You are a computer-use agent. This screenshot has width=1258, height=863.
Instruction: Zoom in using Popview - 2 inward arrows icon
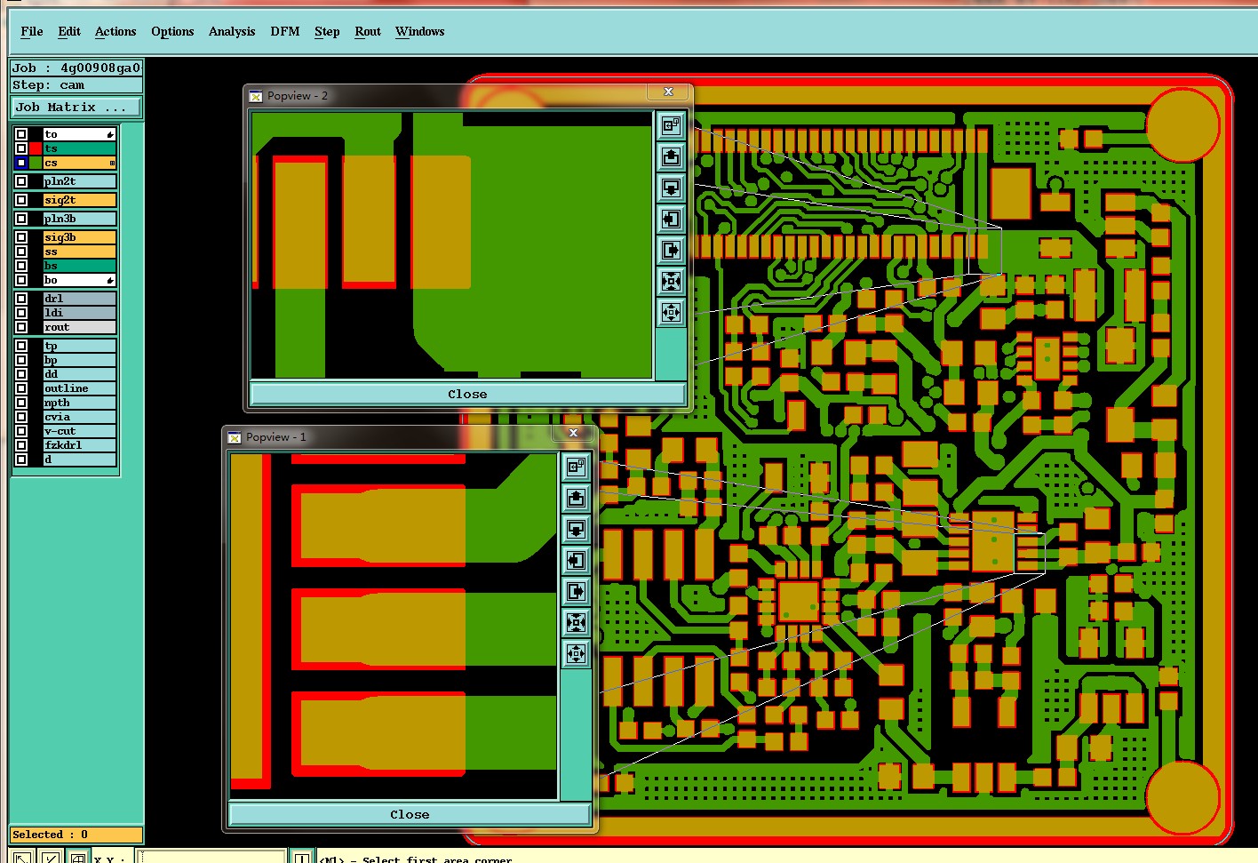[x=671, y=282]
